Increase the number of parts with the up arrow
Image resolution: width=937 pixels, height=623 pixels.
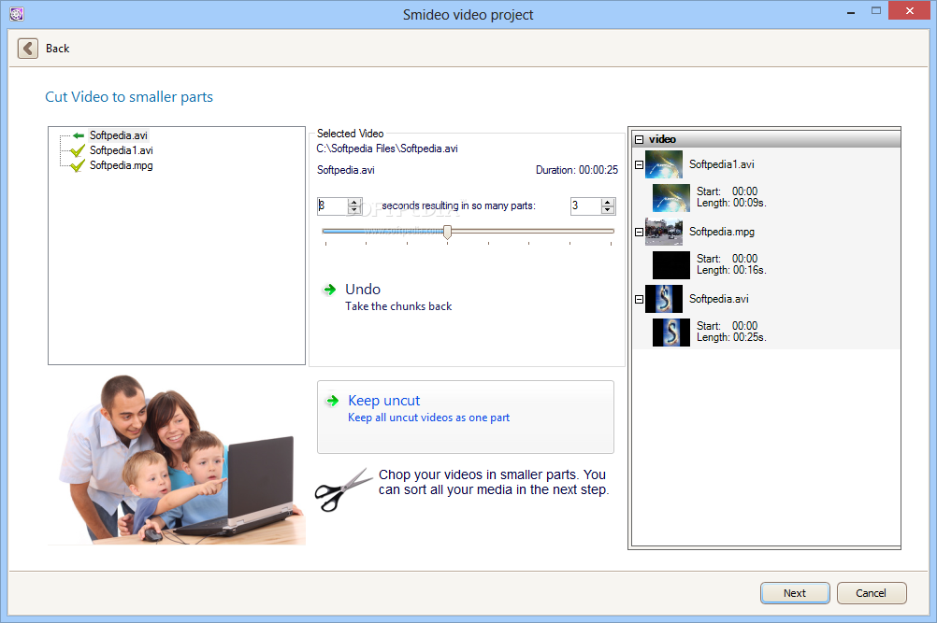(608, 203)
